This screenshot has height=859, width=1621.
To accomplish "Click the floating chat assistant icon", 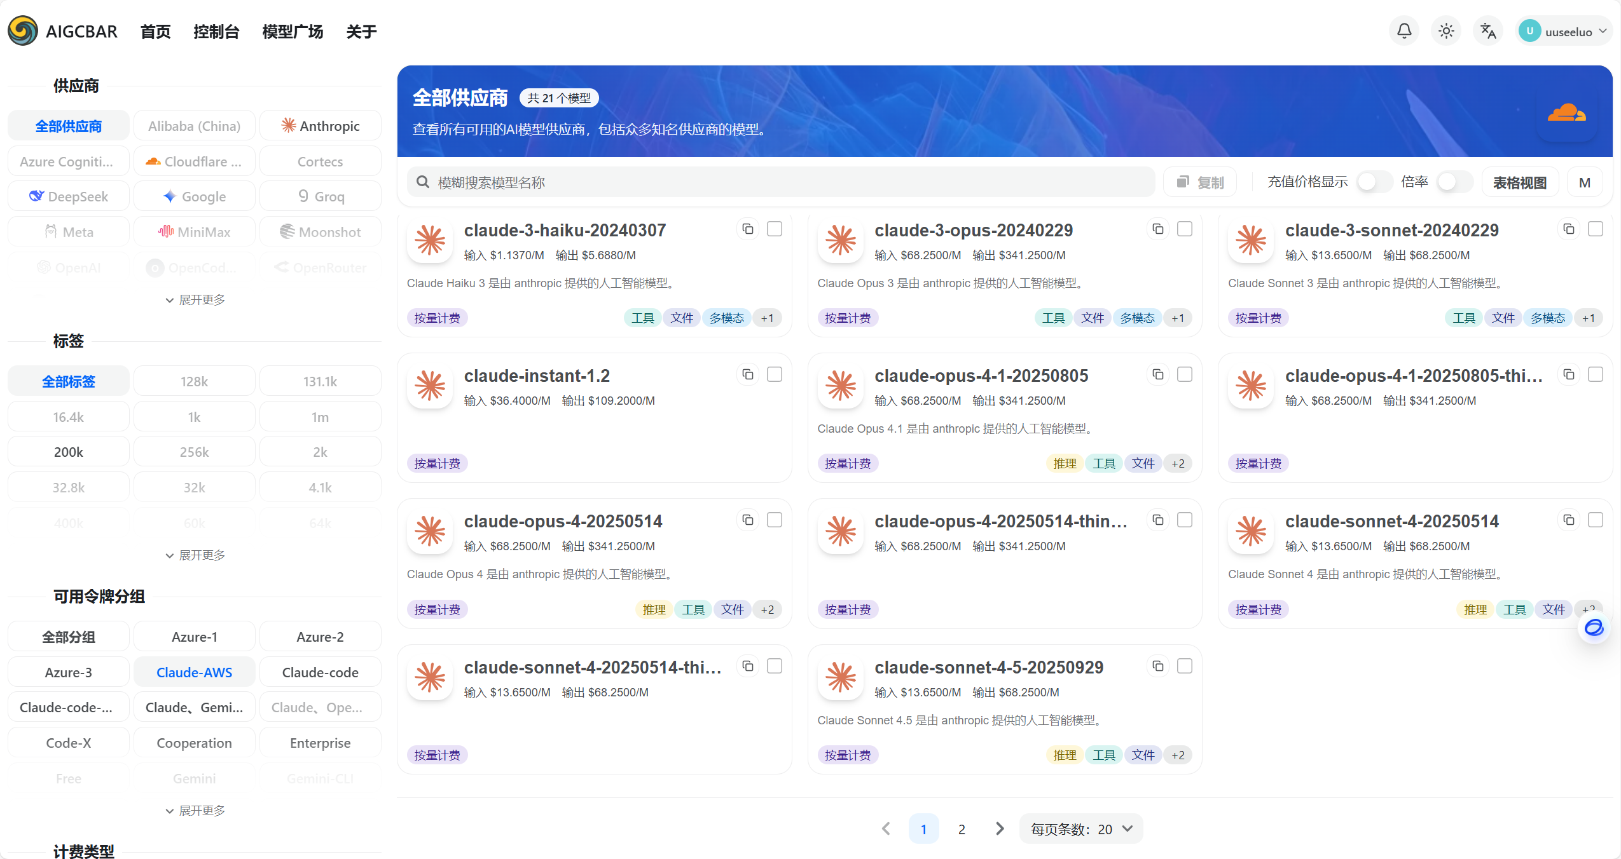I will click(x=1594, y=628).
